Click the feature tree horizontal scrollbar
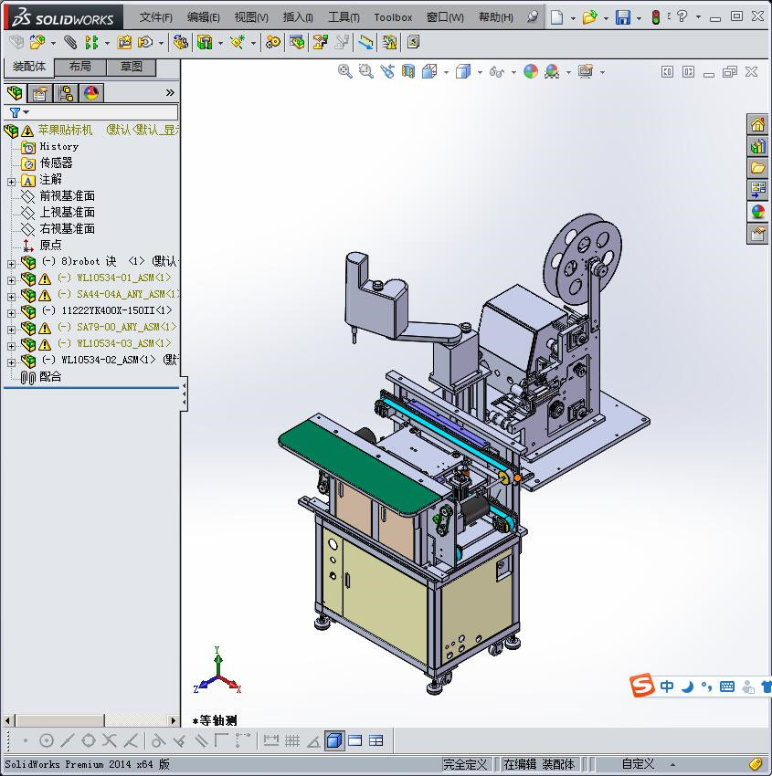Screen dimensions: 772x776 click(x=90, y=721)
